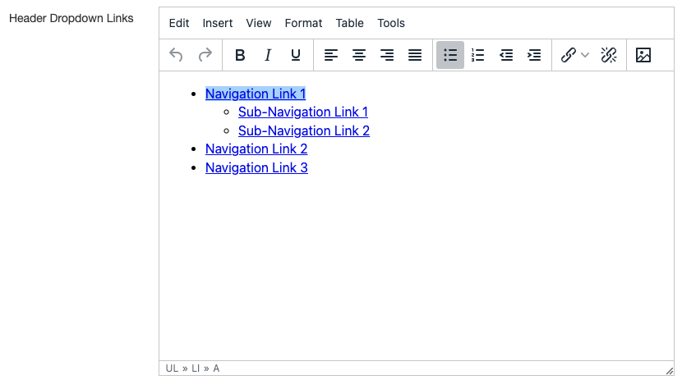Align text left
Image resolution: width=682 pixels, height=389 pixels.
click(x=331, y=55)
